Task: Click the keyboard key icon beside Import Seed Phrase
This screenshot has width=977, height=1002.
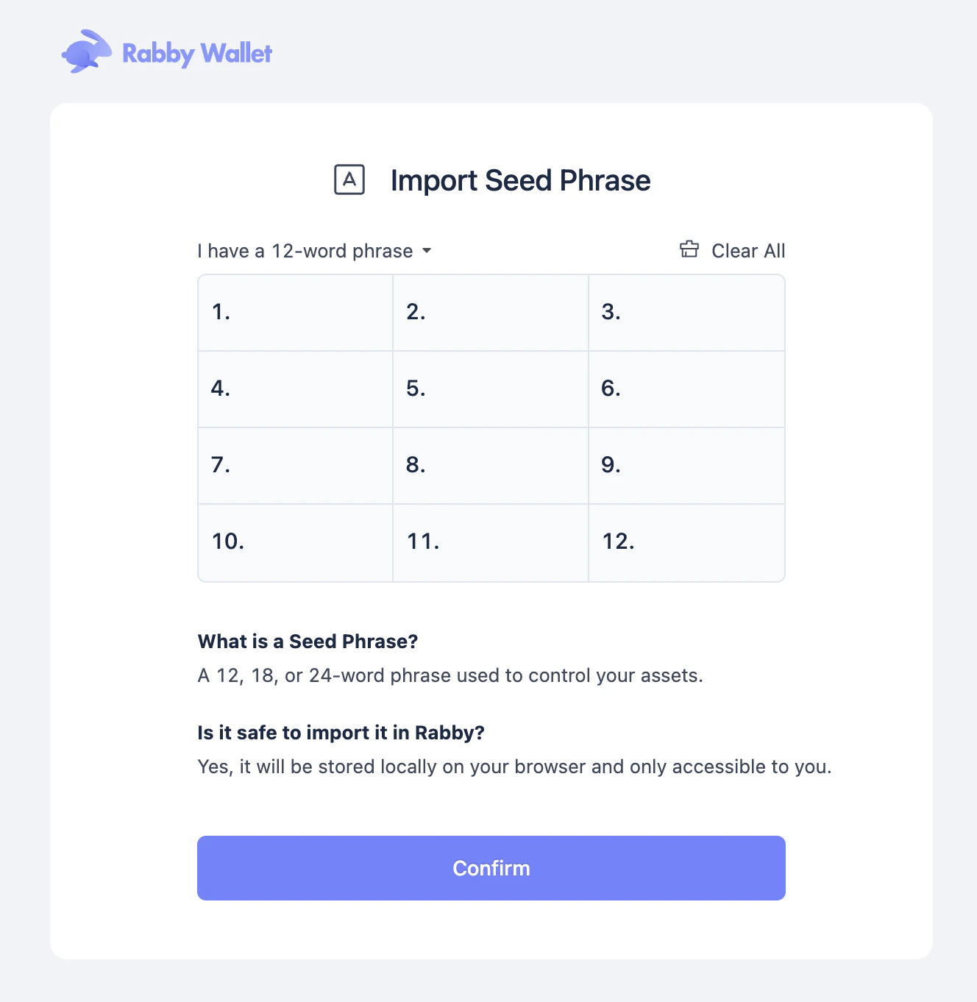Action: 348,180
